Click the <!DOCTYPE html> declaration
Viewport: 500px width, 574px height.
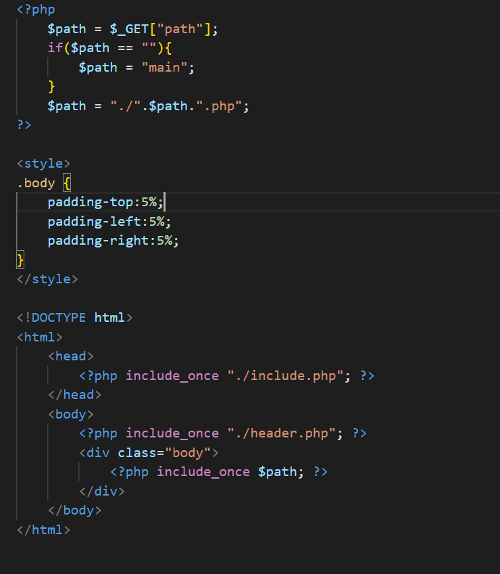point(74,317)
